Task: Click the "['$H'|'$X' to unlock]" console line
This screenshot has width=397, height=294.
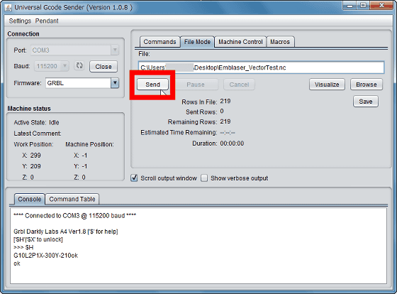Action: pos(38,239)
